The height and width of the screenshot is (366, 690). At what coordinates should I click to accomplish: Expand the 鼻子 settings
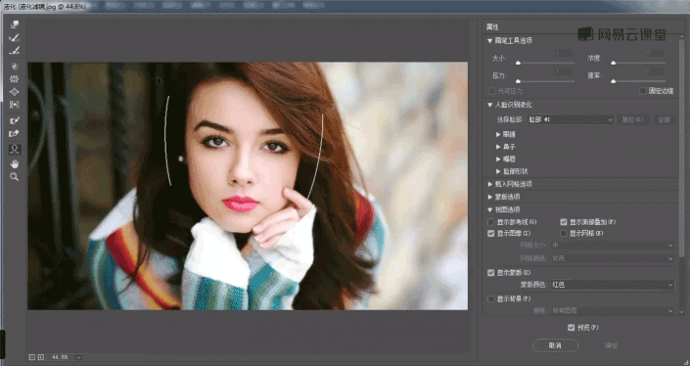coord(498,147)
